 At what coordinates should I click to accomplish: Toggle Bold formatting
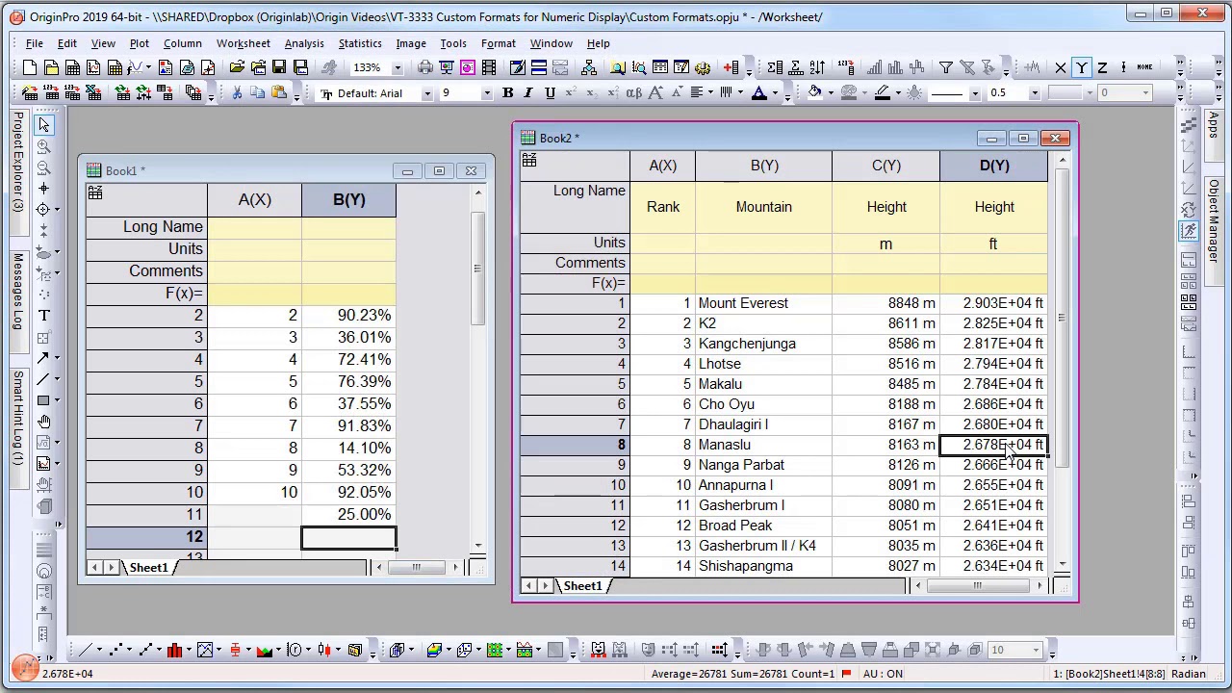[507, 93]
